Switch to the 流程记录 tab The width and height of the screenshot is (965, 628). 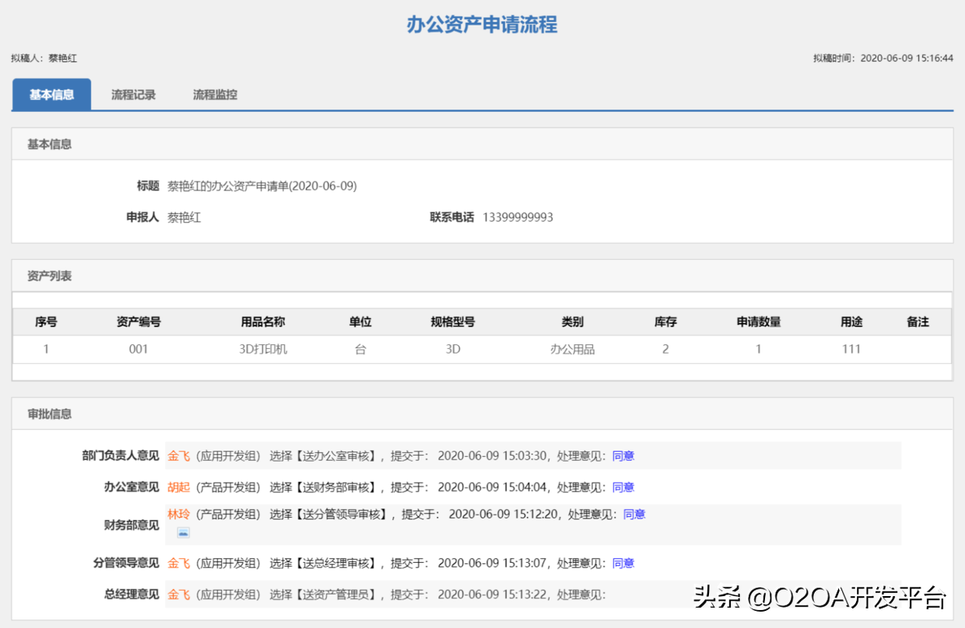132,94
